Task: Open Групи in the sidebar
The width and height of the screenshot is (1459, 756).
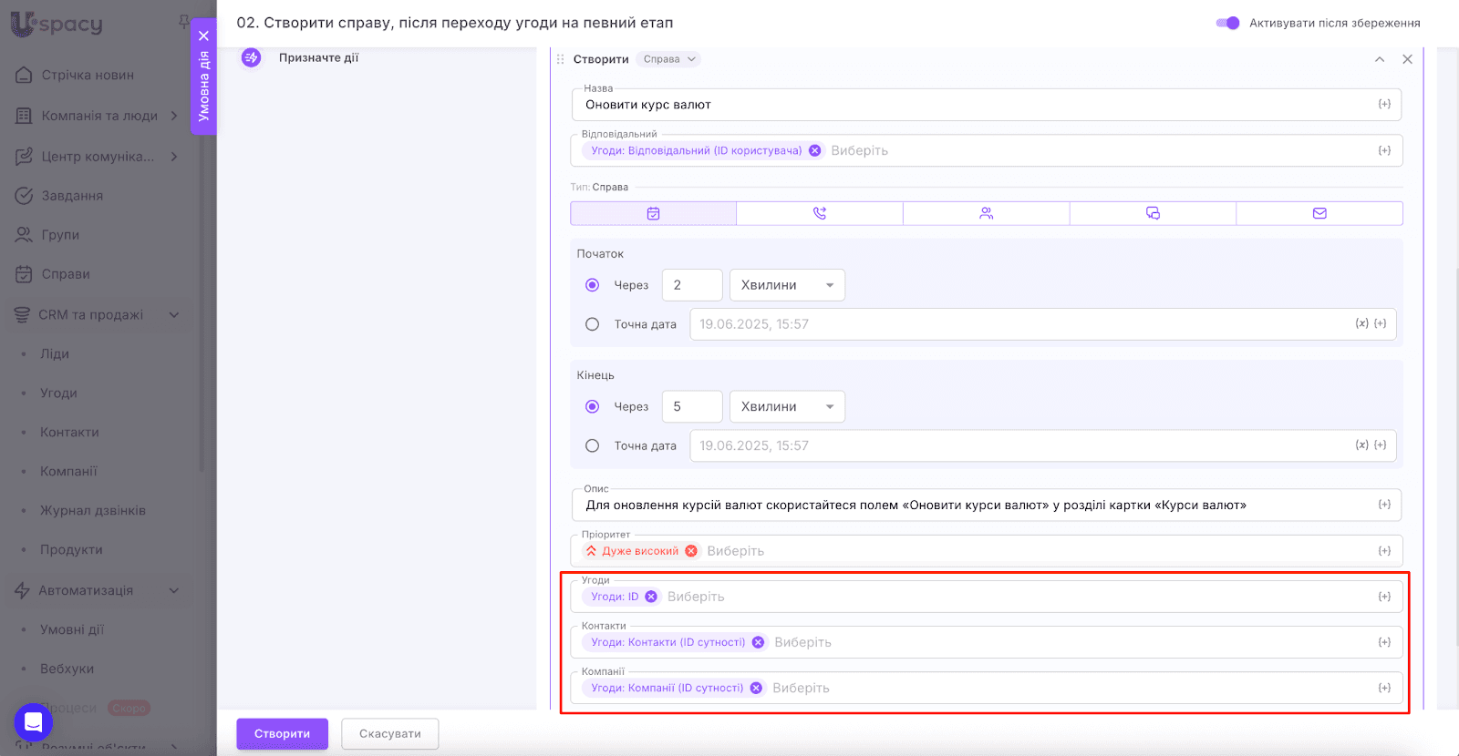Action: (x=60, y=235)
